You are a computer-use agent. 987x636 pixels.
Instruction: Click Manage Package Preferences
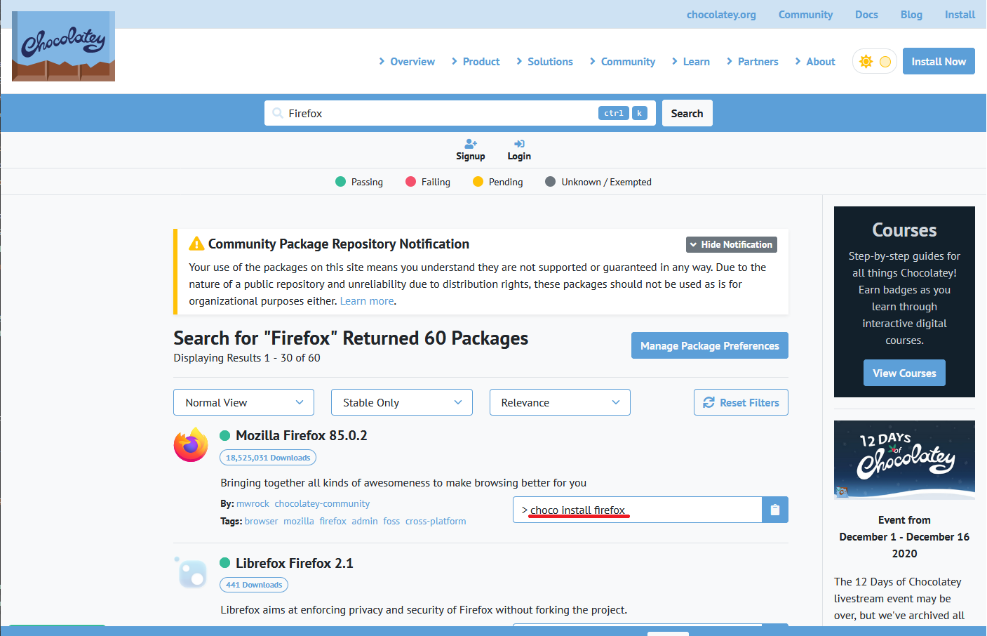710,345
